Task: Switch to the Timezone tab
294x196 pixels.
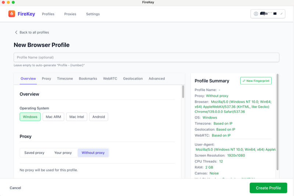Action: (65, 79)
